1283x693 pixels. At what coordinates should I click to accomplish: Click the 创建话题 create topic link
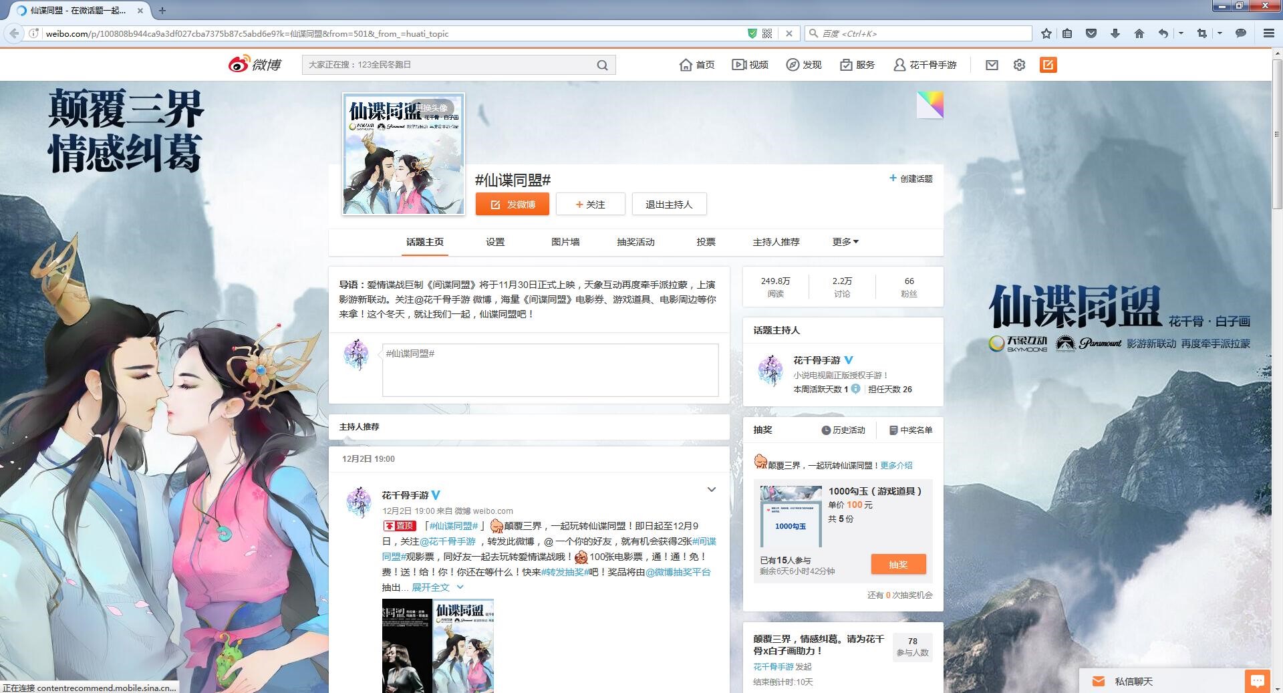coord(911,178)
